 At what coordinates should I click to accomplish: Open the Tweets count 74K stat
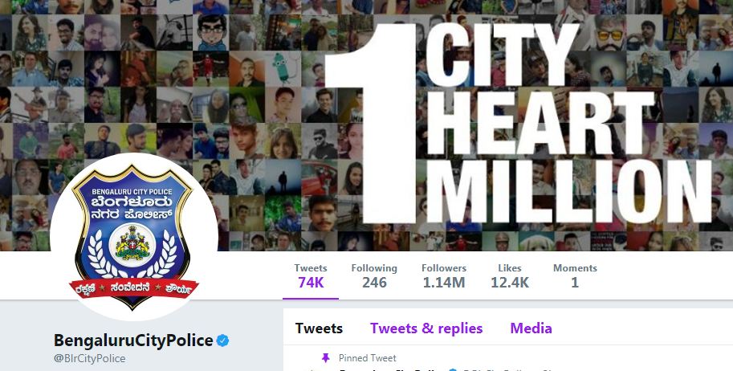[311, 275]
